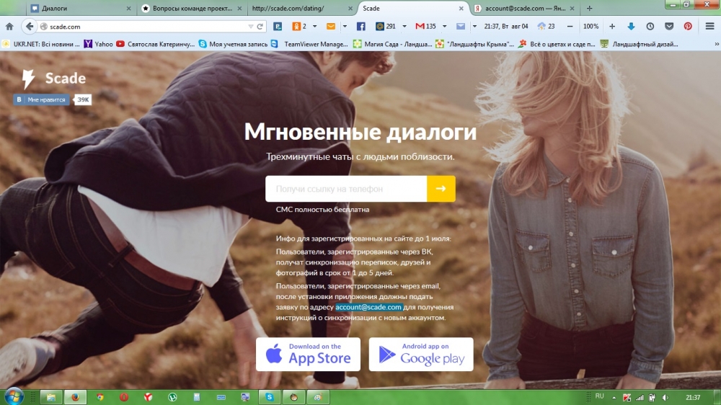Go back with the back arrow button
The width and height of the screenshot is (721, 405).
[30, 27]
